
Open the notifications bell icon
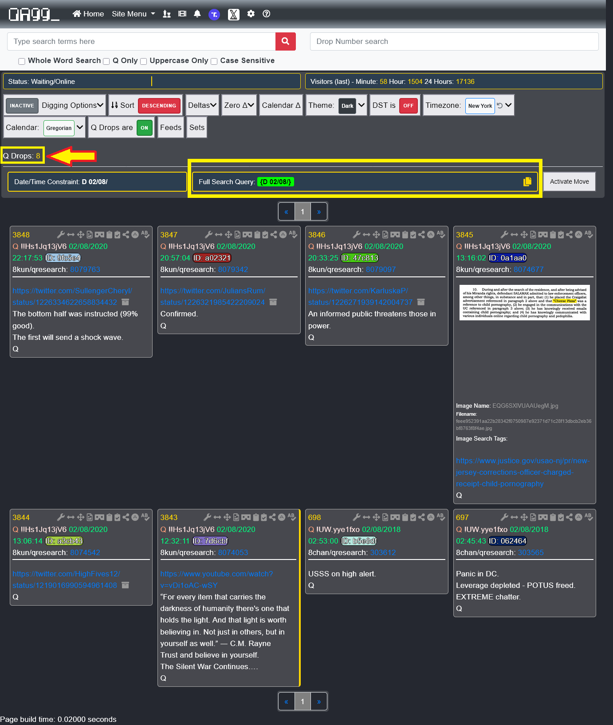(x=197, y=14)
